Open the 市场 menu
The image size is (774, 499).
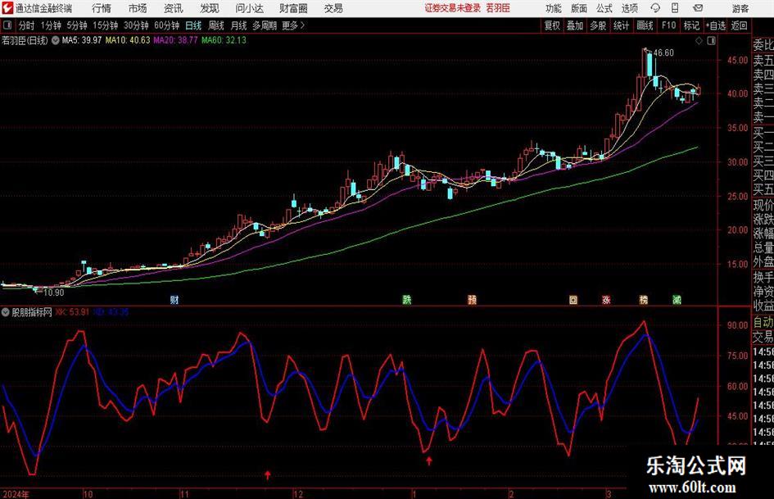138,8
